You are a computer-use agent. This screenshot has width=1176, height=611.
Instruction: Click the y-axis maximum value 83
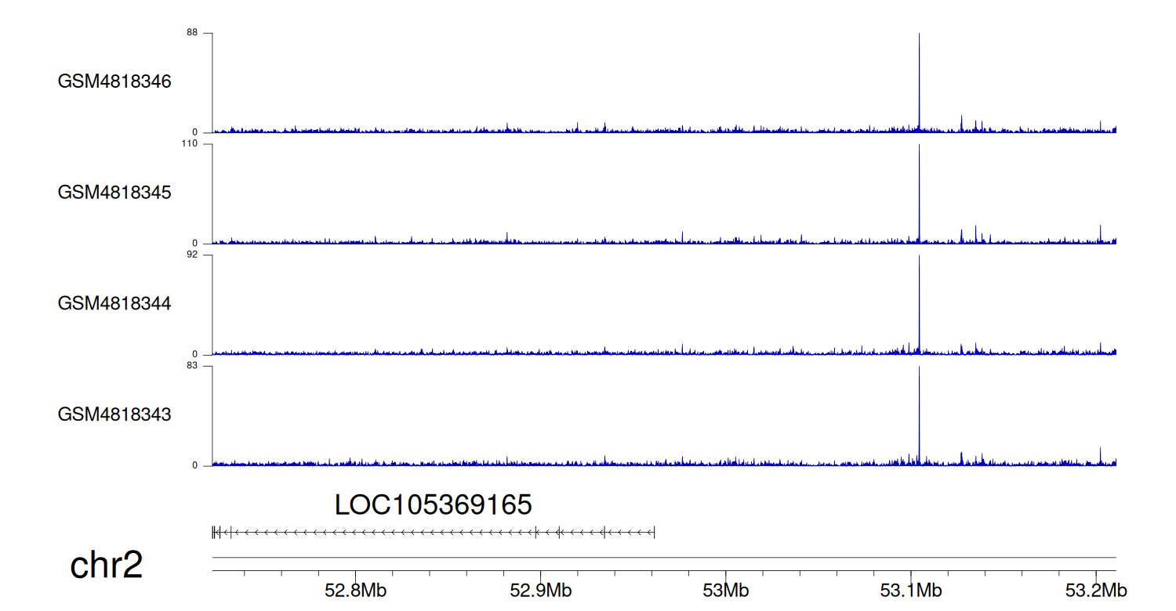pos(191,366)
